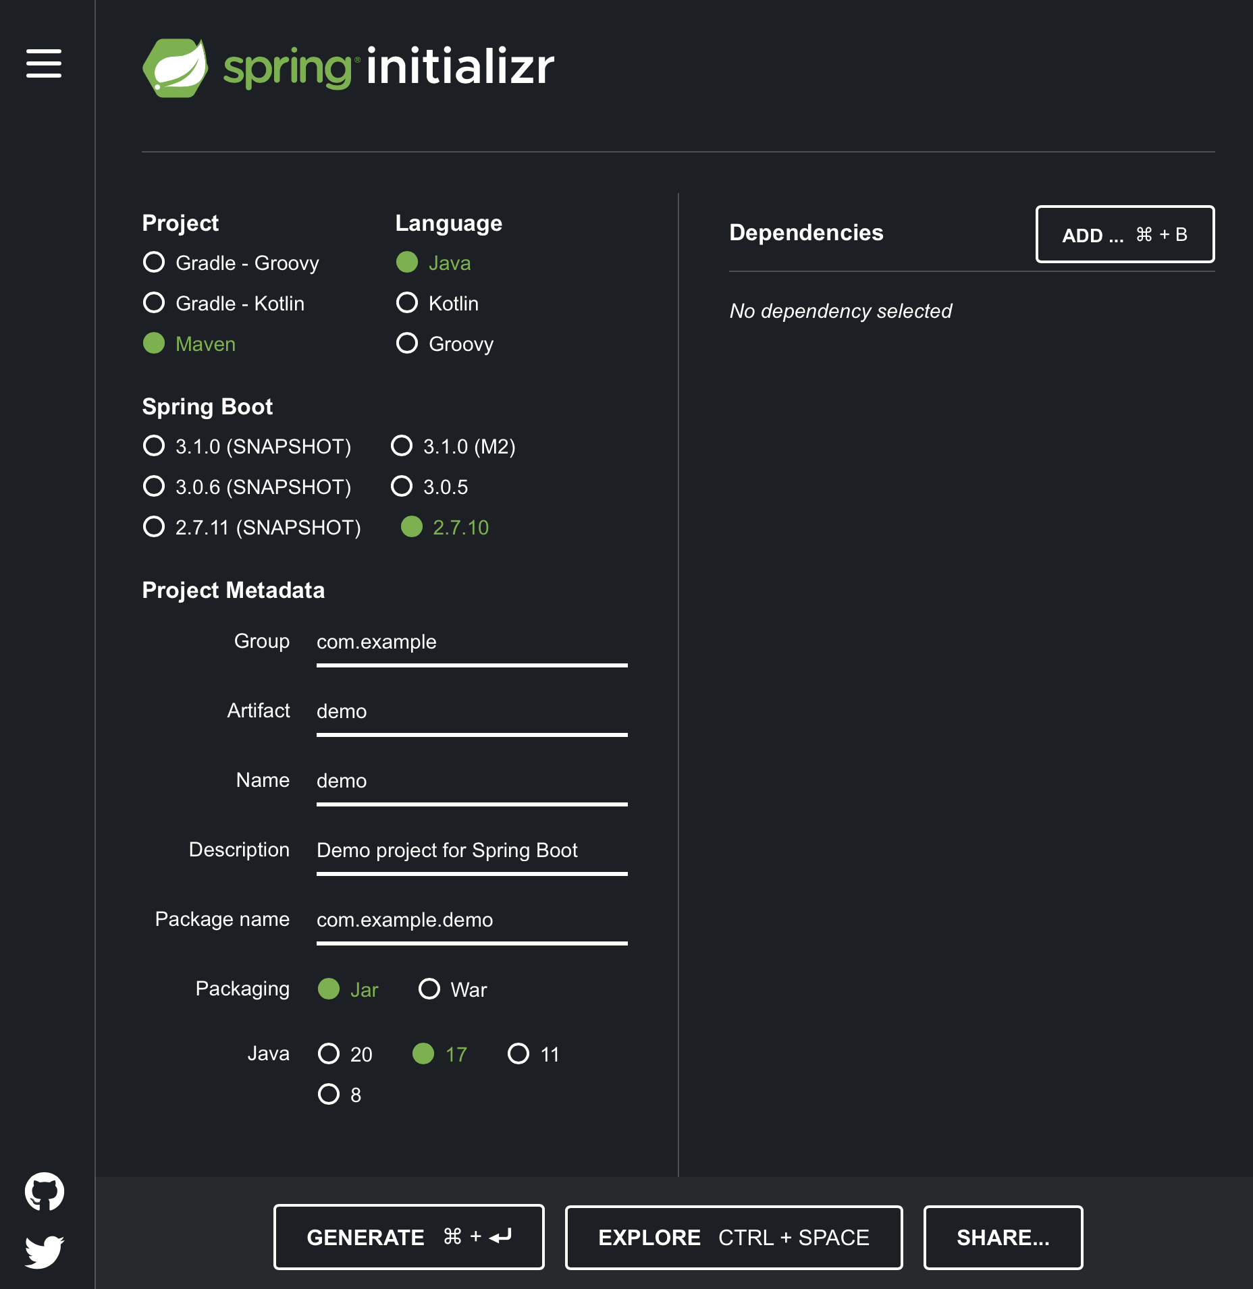The width and height of the screenshot is (1253, 1289).
Task: Open the GitHub link icon
Action: pos(45,1192)
